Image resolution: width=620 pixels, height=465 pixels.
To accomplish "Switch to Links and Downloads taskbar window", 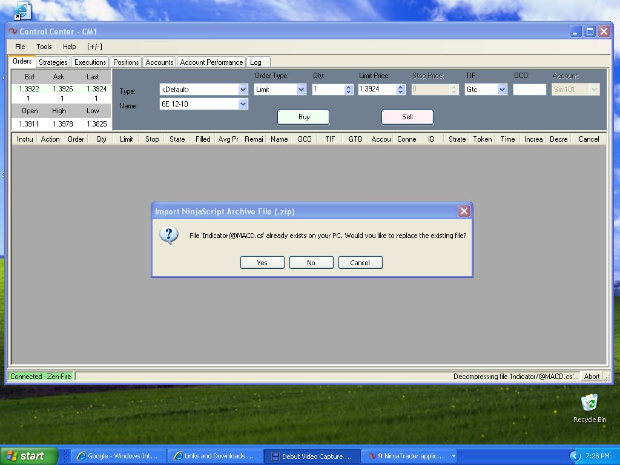I will tap(215, 456).
